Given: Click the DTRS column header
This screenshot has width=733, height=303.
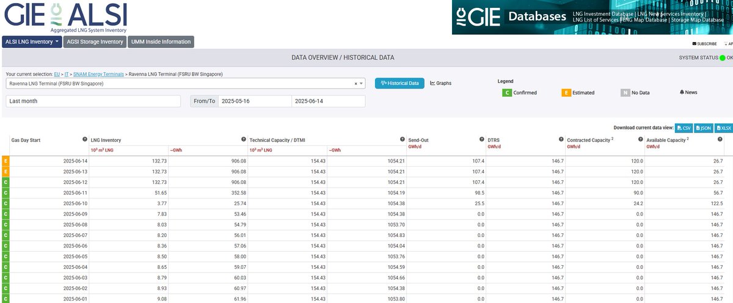Looking at the screenshot, I should (x=494, y=140).
